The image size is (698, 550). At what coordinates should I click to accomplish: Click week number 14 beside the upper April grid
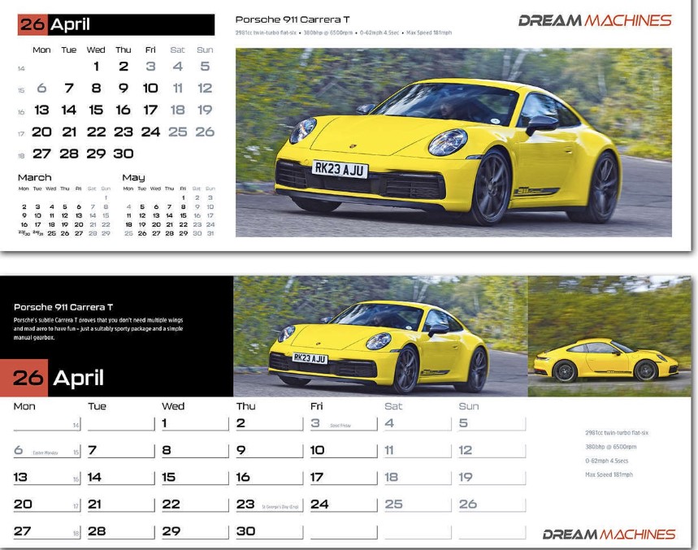[x=21, y=68]
